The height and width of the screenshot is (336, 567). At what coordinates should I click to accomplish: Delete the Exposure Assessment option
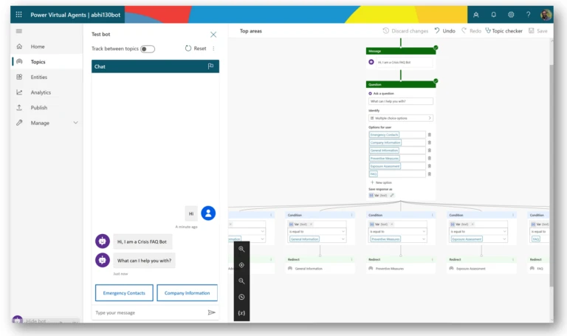click(429, 166)
